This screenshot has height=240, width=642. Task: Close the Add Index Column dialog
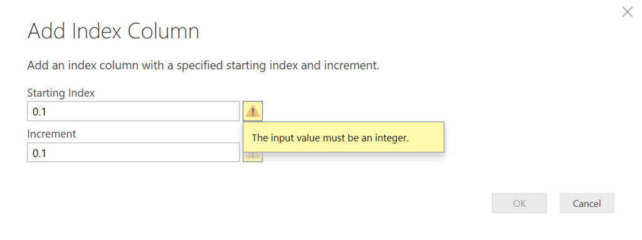click(627, 13)
